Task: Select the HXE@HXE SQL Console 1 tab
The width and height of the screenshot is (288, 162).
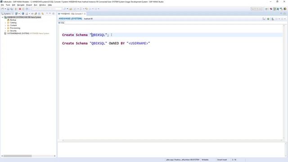Action: (72, 14)
